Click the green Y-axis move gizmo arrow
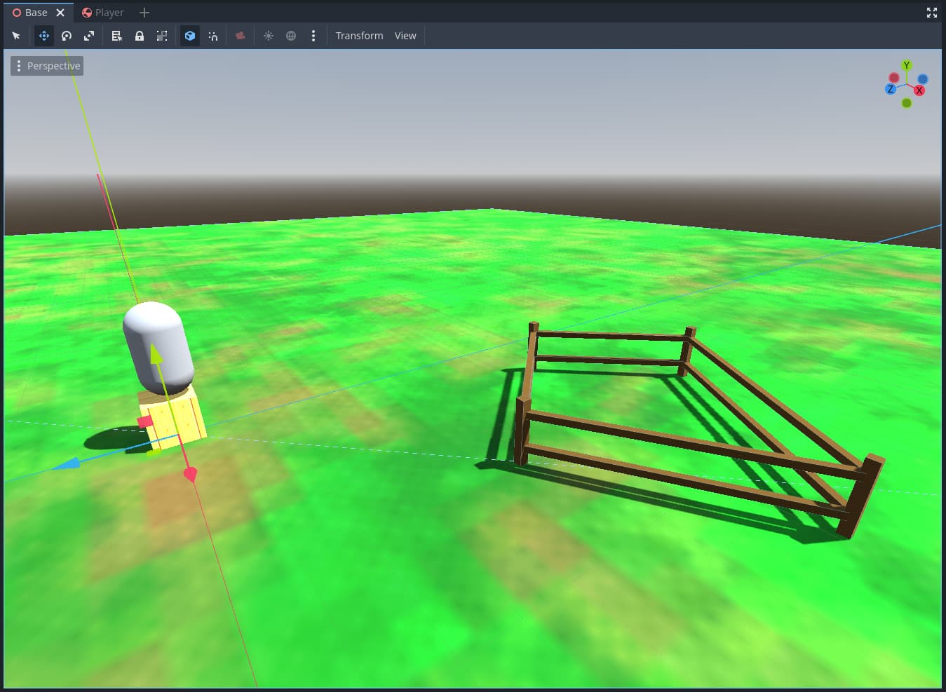Screen dimensions: 946x692 coord(156,354)
